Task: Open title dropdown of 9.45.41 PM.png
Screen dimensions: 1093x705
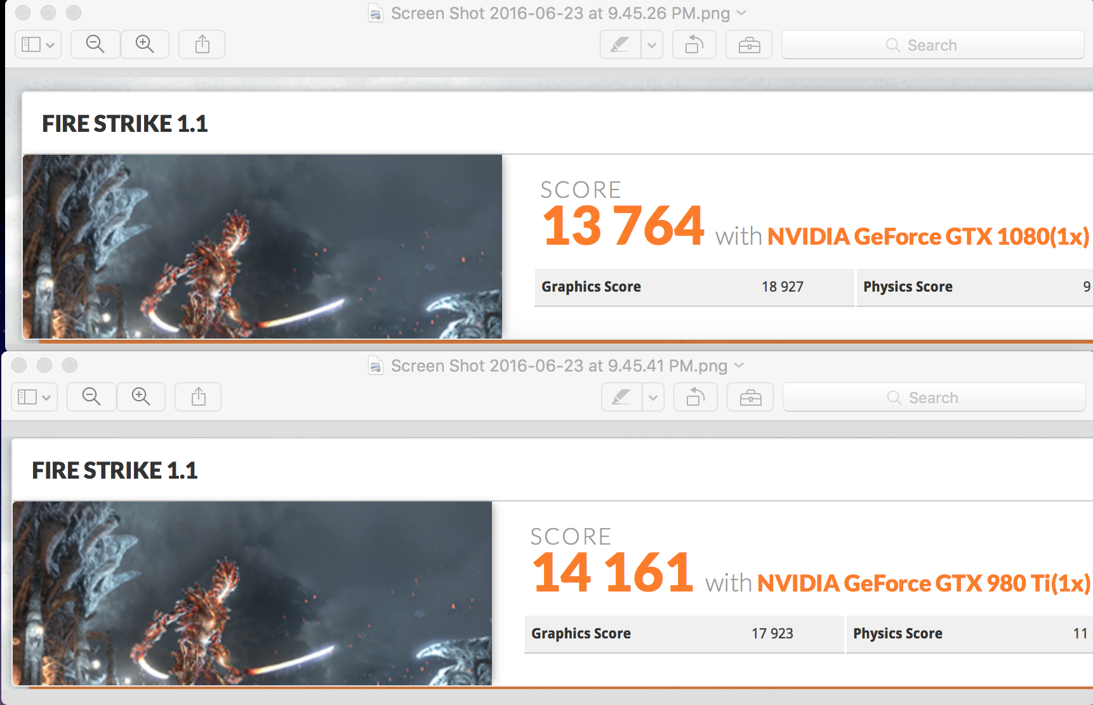Action: pyautogui.click(x=739, y=365)
